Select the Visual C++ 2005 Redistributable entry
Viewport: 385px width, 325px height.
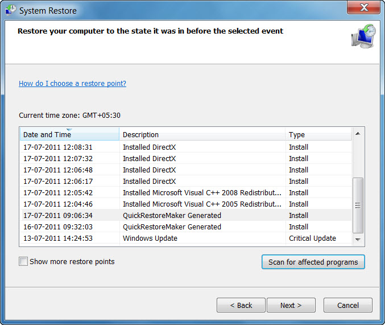coord(202,204)
